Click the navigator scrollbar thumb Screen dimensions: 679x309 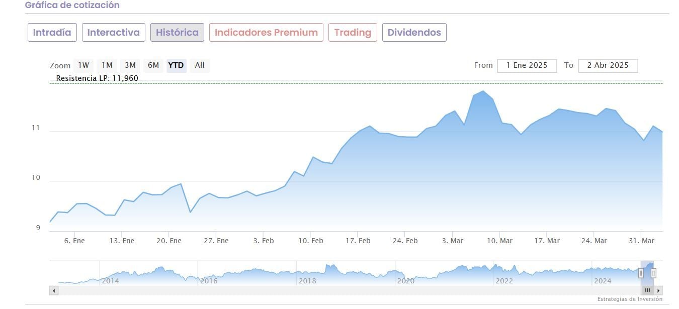click(647, 290)
